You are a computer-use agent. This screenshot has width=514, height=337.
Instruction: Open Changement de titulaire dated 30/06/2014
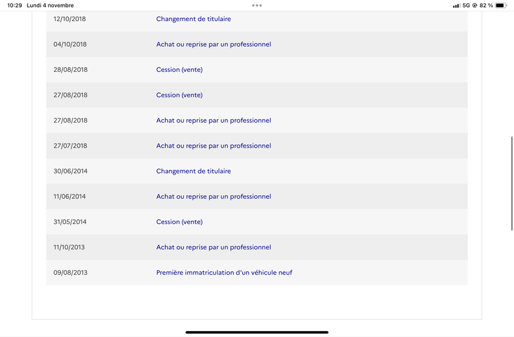click(x=193, y=171)
